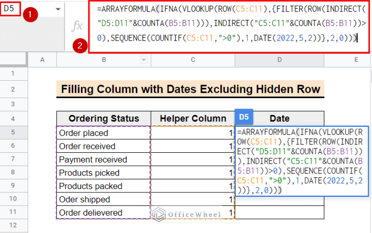Viewport: 372px width, 233px height.
Task: Click the 'Helper Column' header cell
Action: [x=193, y=118]
